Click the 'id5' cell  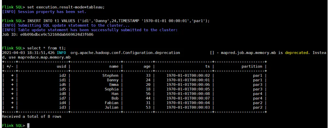pyautogui.click(x=63, y=89)
